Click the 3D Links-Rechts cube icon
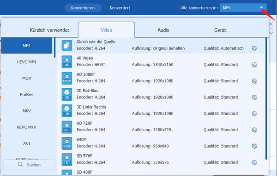The height and width of the screenshot is (176, 277). (x=67, y=111)
